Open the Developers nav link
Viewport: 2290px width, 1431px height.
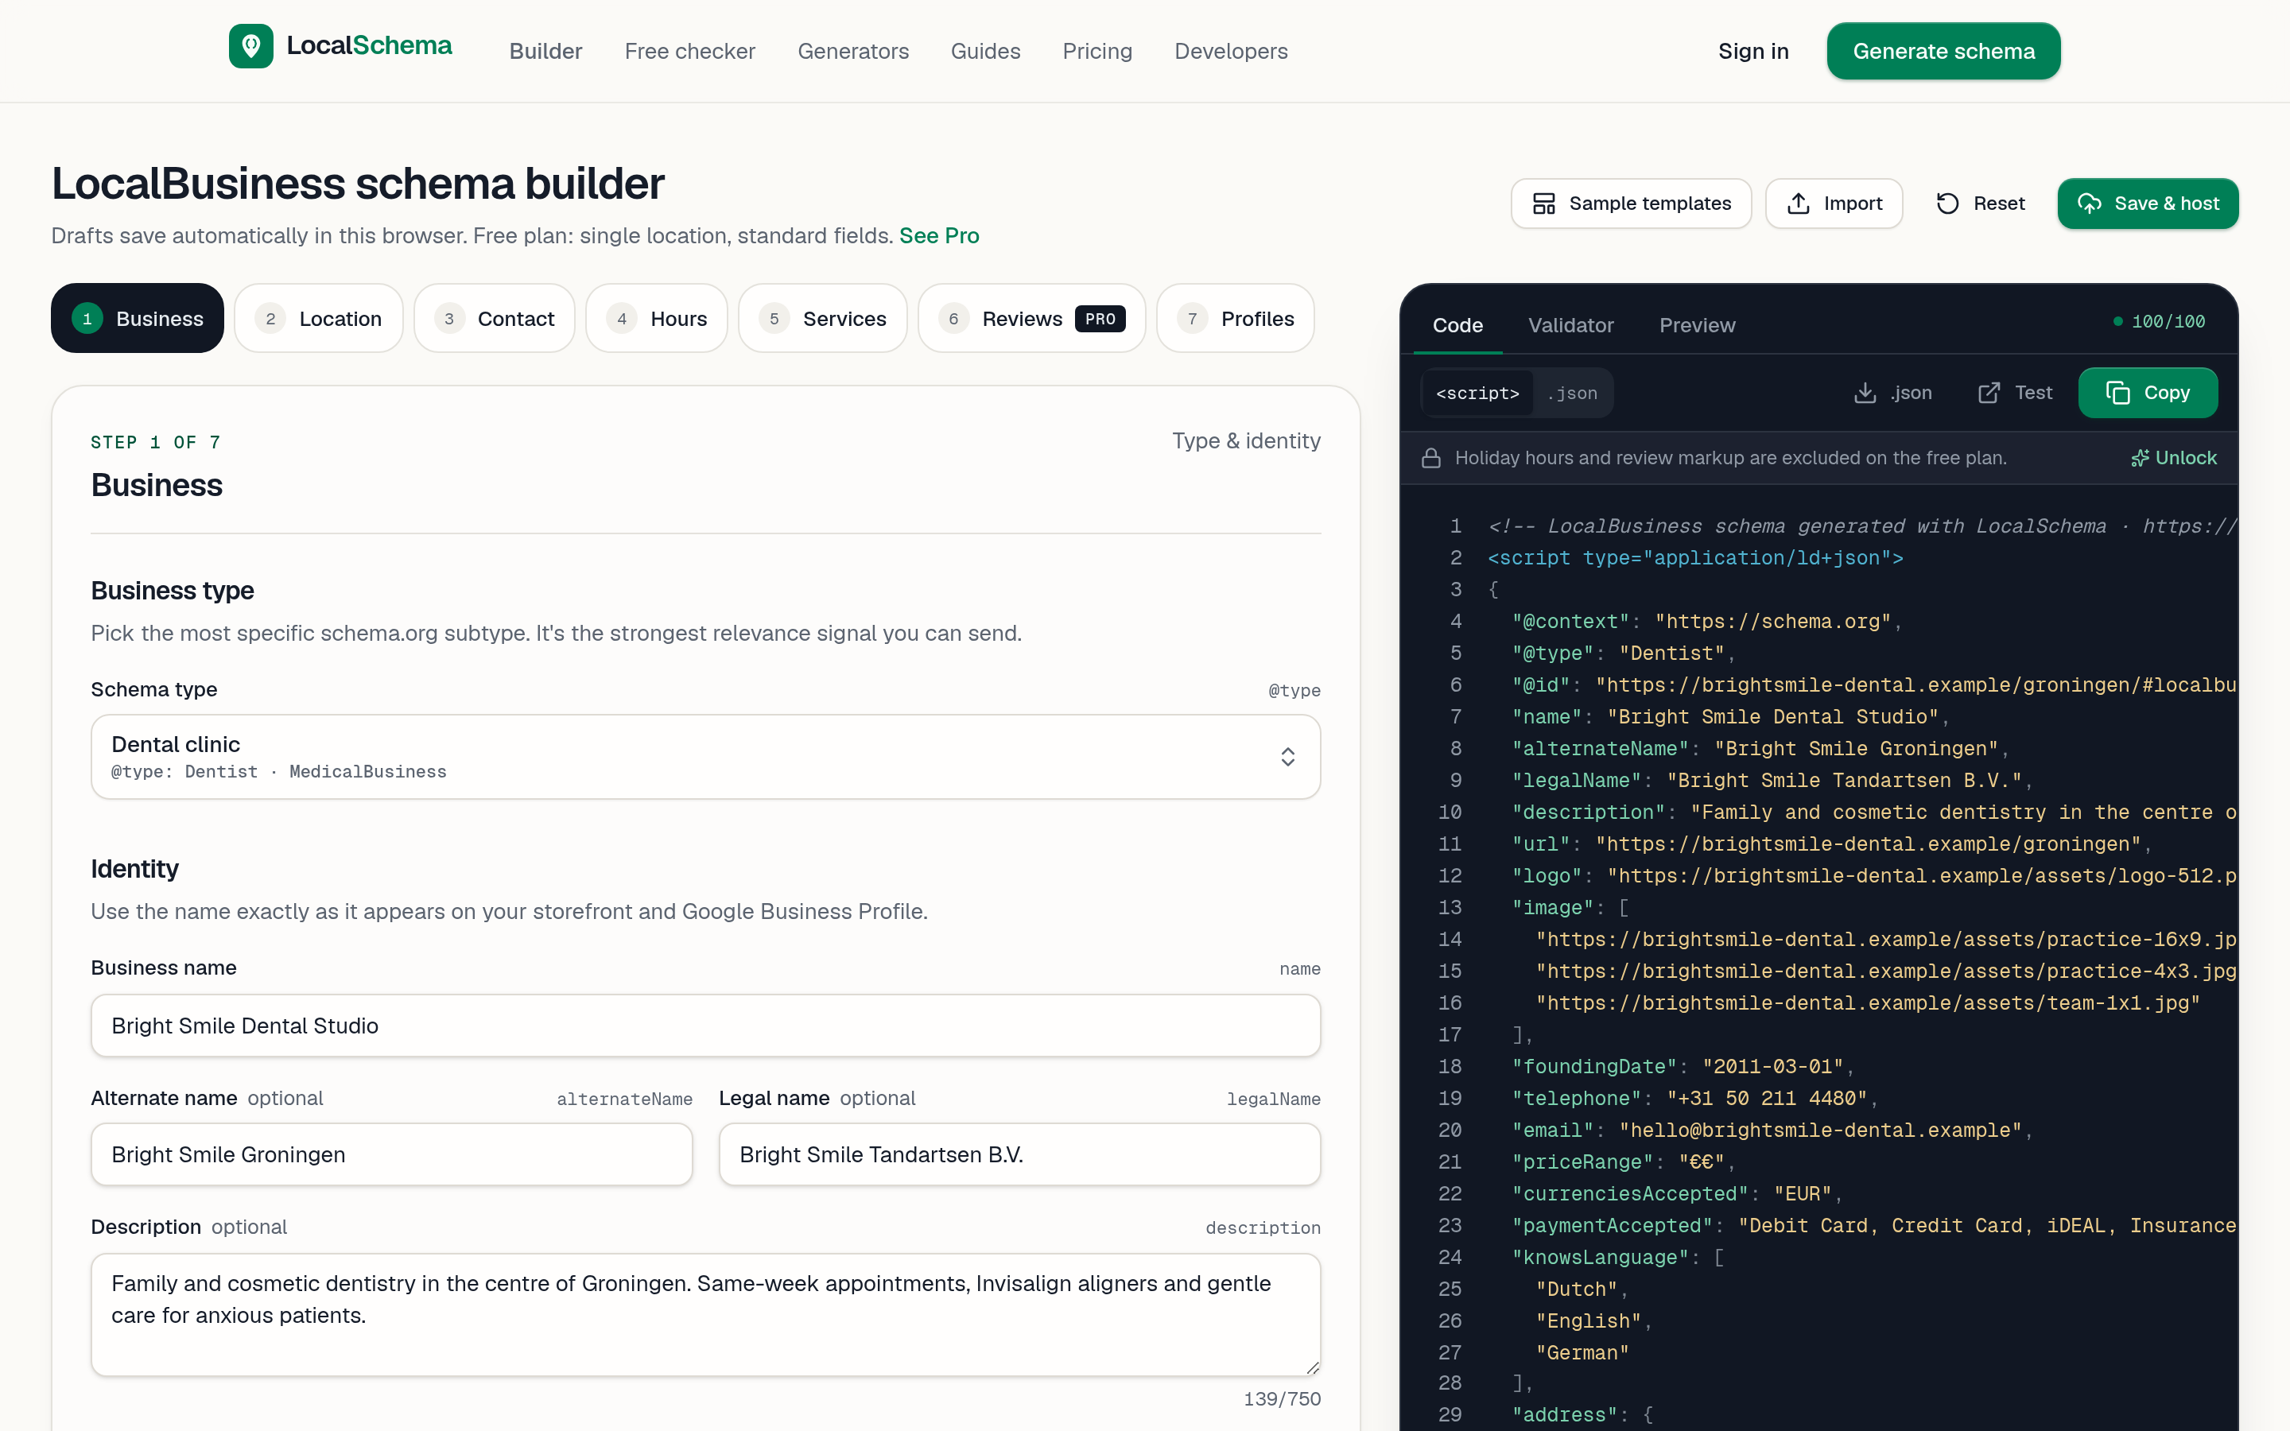1231,51
